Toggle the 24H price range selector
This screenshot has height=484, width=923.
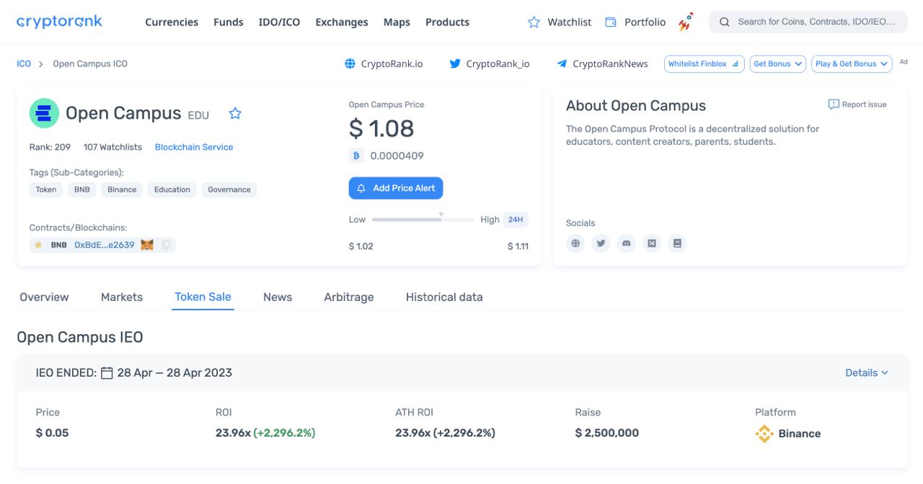516,220
